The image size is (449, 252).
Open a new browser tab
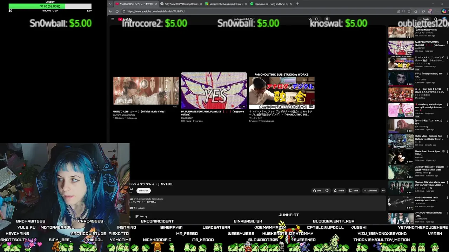(x=297, y=4)
